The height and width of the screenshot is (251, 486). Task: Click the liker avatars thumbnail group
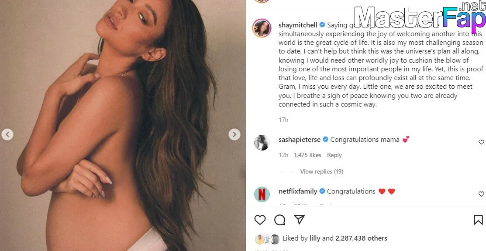point(267,239)
